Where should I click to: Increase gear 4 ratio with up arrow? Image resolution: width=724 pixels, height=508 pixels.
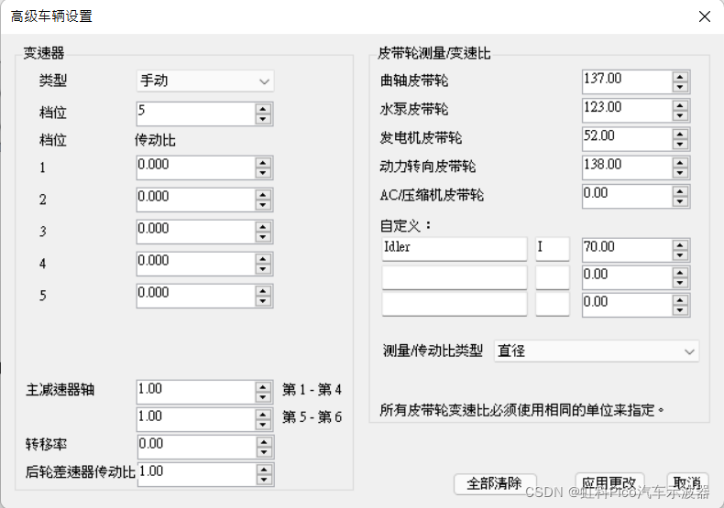(x=263, y=259)
